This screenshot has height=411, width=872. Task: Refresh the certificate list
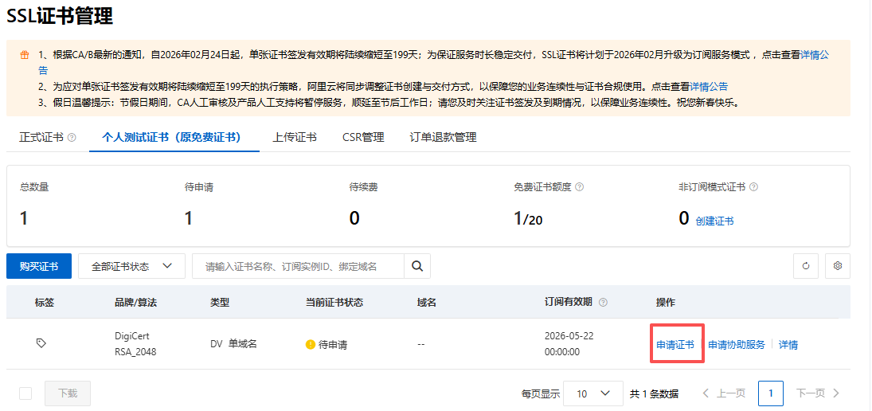pos(806,266)
